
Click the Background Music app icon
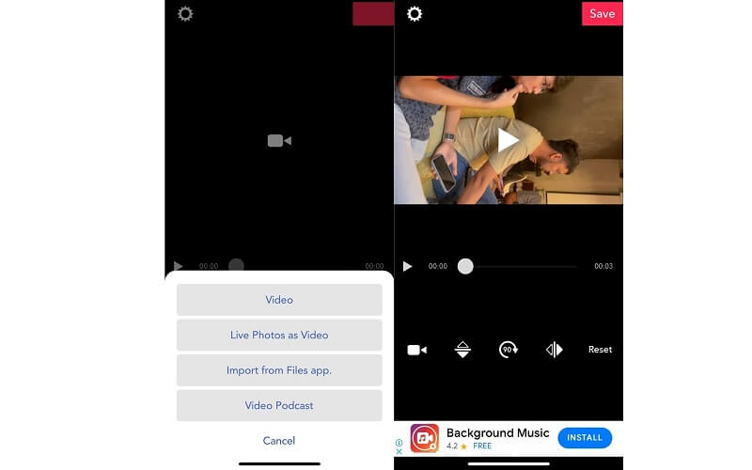425,438
